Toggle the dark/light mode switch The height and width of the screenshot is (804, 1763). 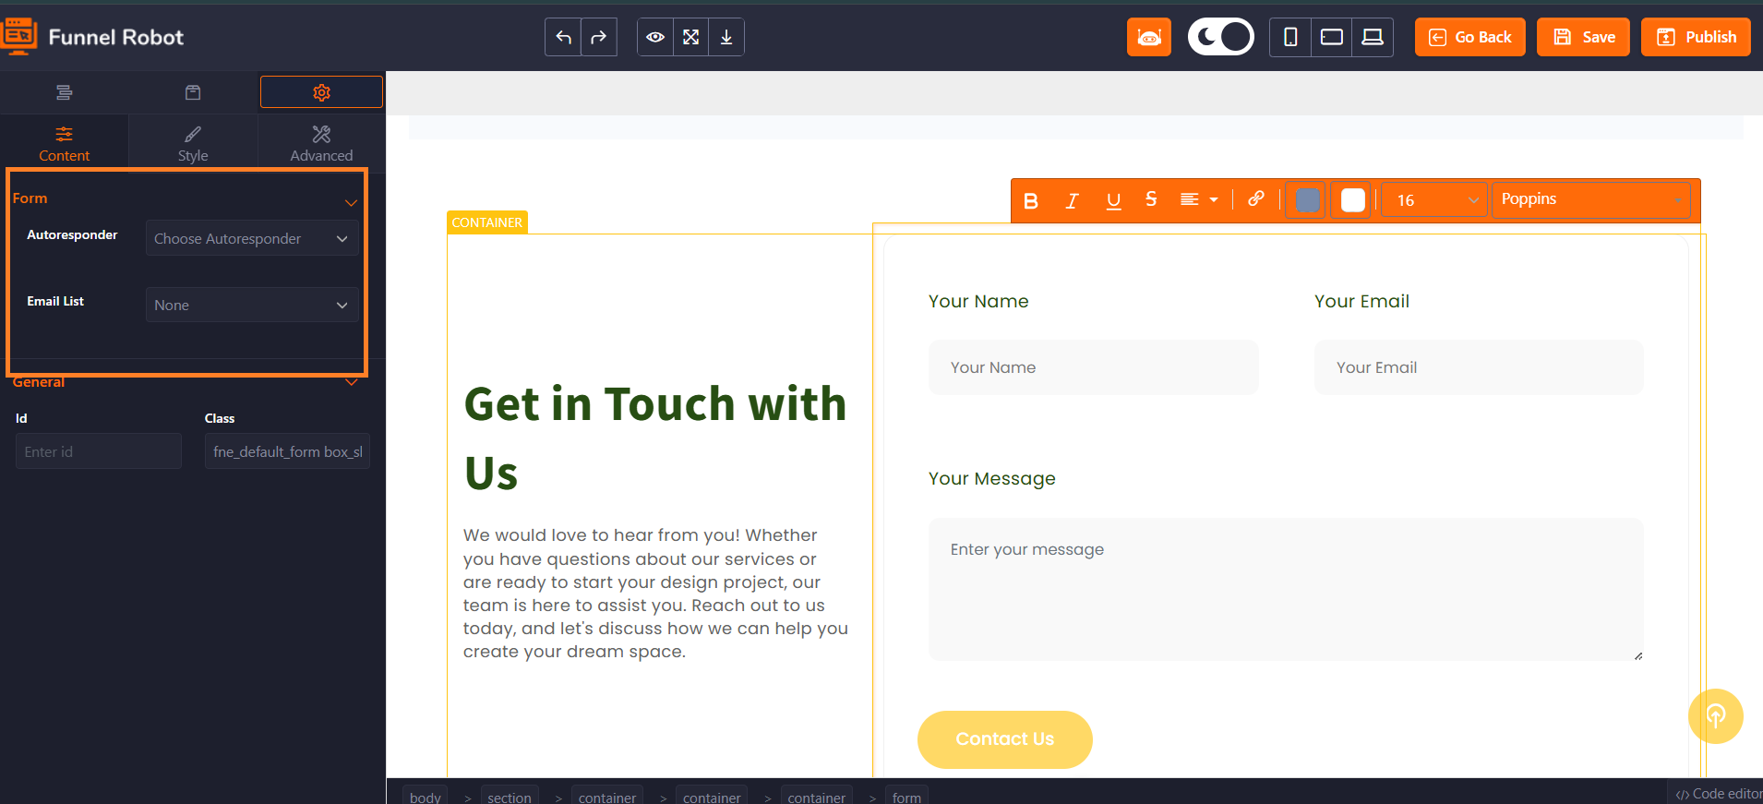pyautogui.click(x=1220, y=37)
